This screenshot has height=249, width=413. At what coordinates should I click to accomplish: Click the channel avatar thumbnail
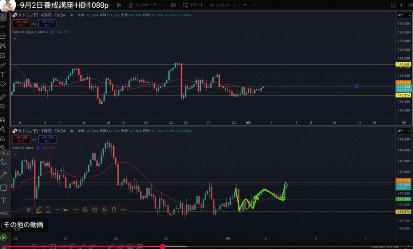(x=7, y=5)
